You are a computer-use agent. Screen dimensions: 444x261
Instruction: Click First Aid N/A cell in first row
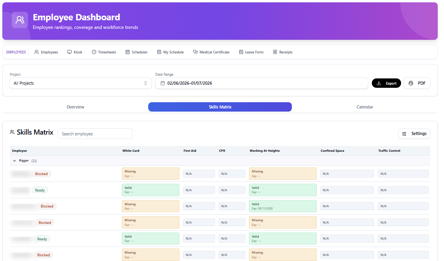199,174
